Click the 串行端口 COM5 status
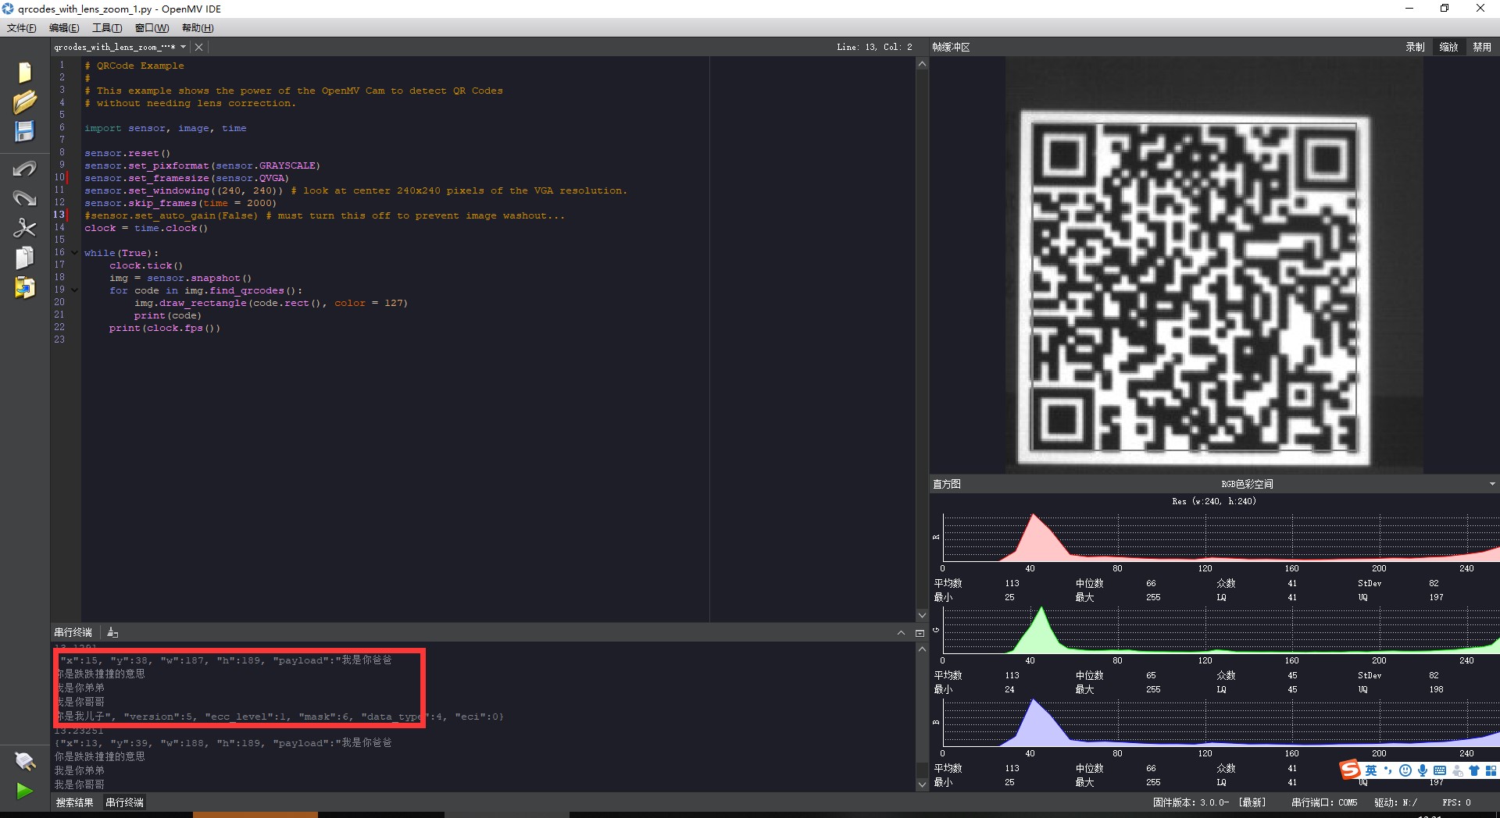1500x818 pixels. click(x=1324, y=802)
